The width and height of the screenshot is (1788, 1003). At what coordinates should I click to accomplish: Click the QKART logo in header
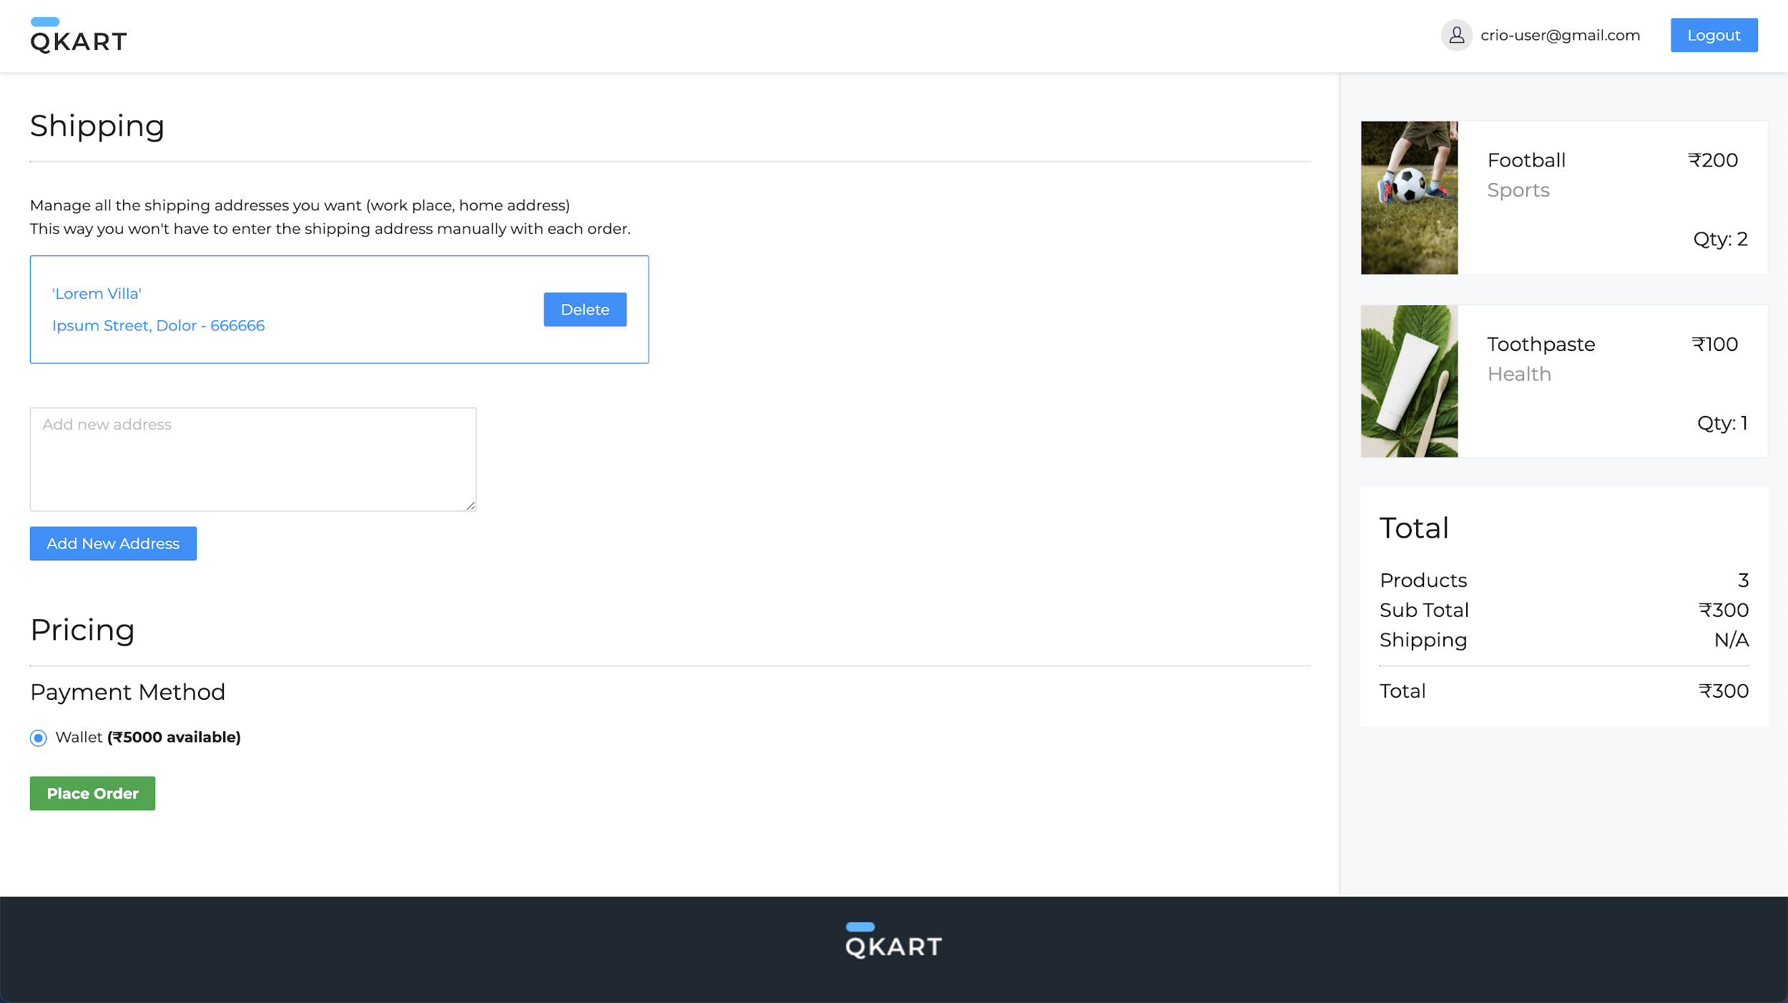(79, 36)
